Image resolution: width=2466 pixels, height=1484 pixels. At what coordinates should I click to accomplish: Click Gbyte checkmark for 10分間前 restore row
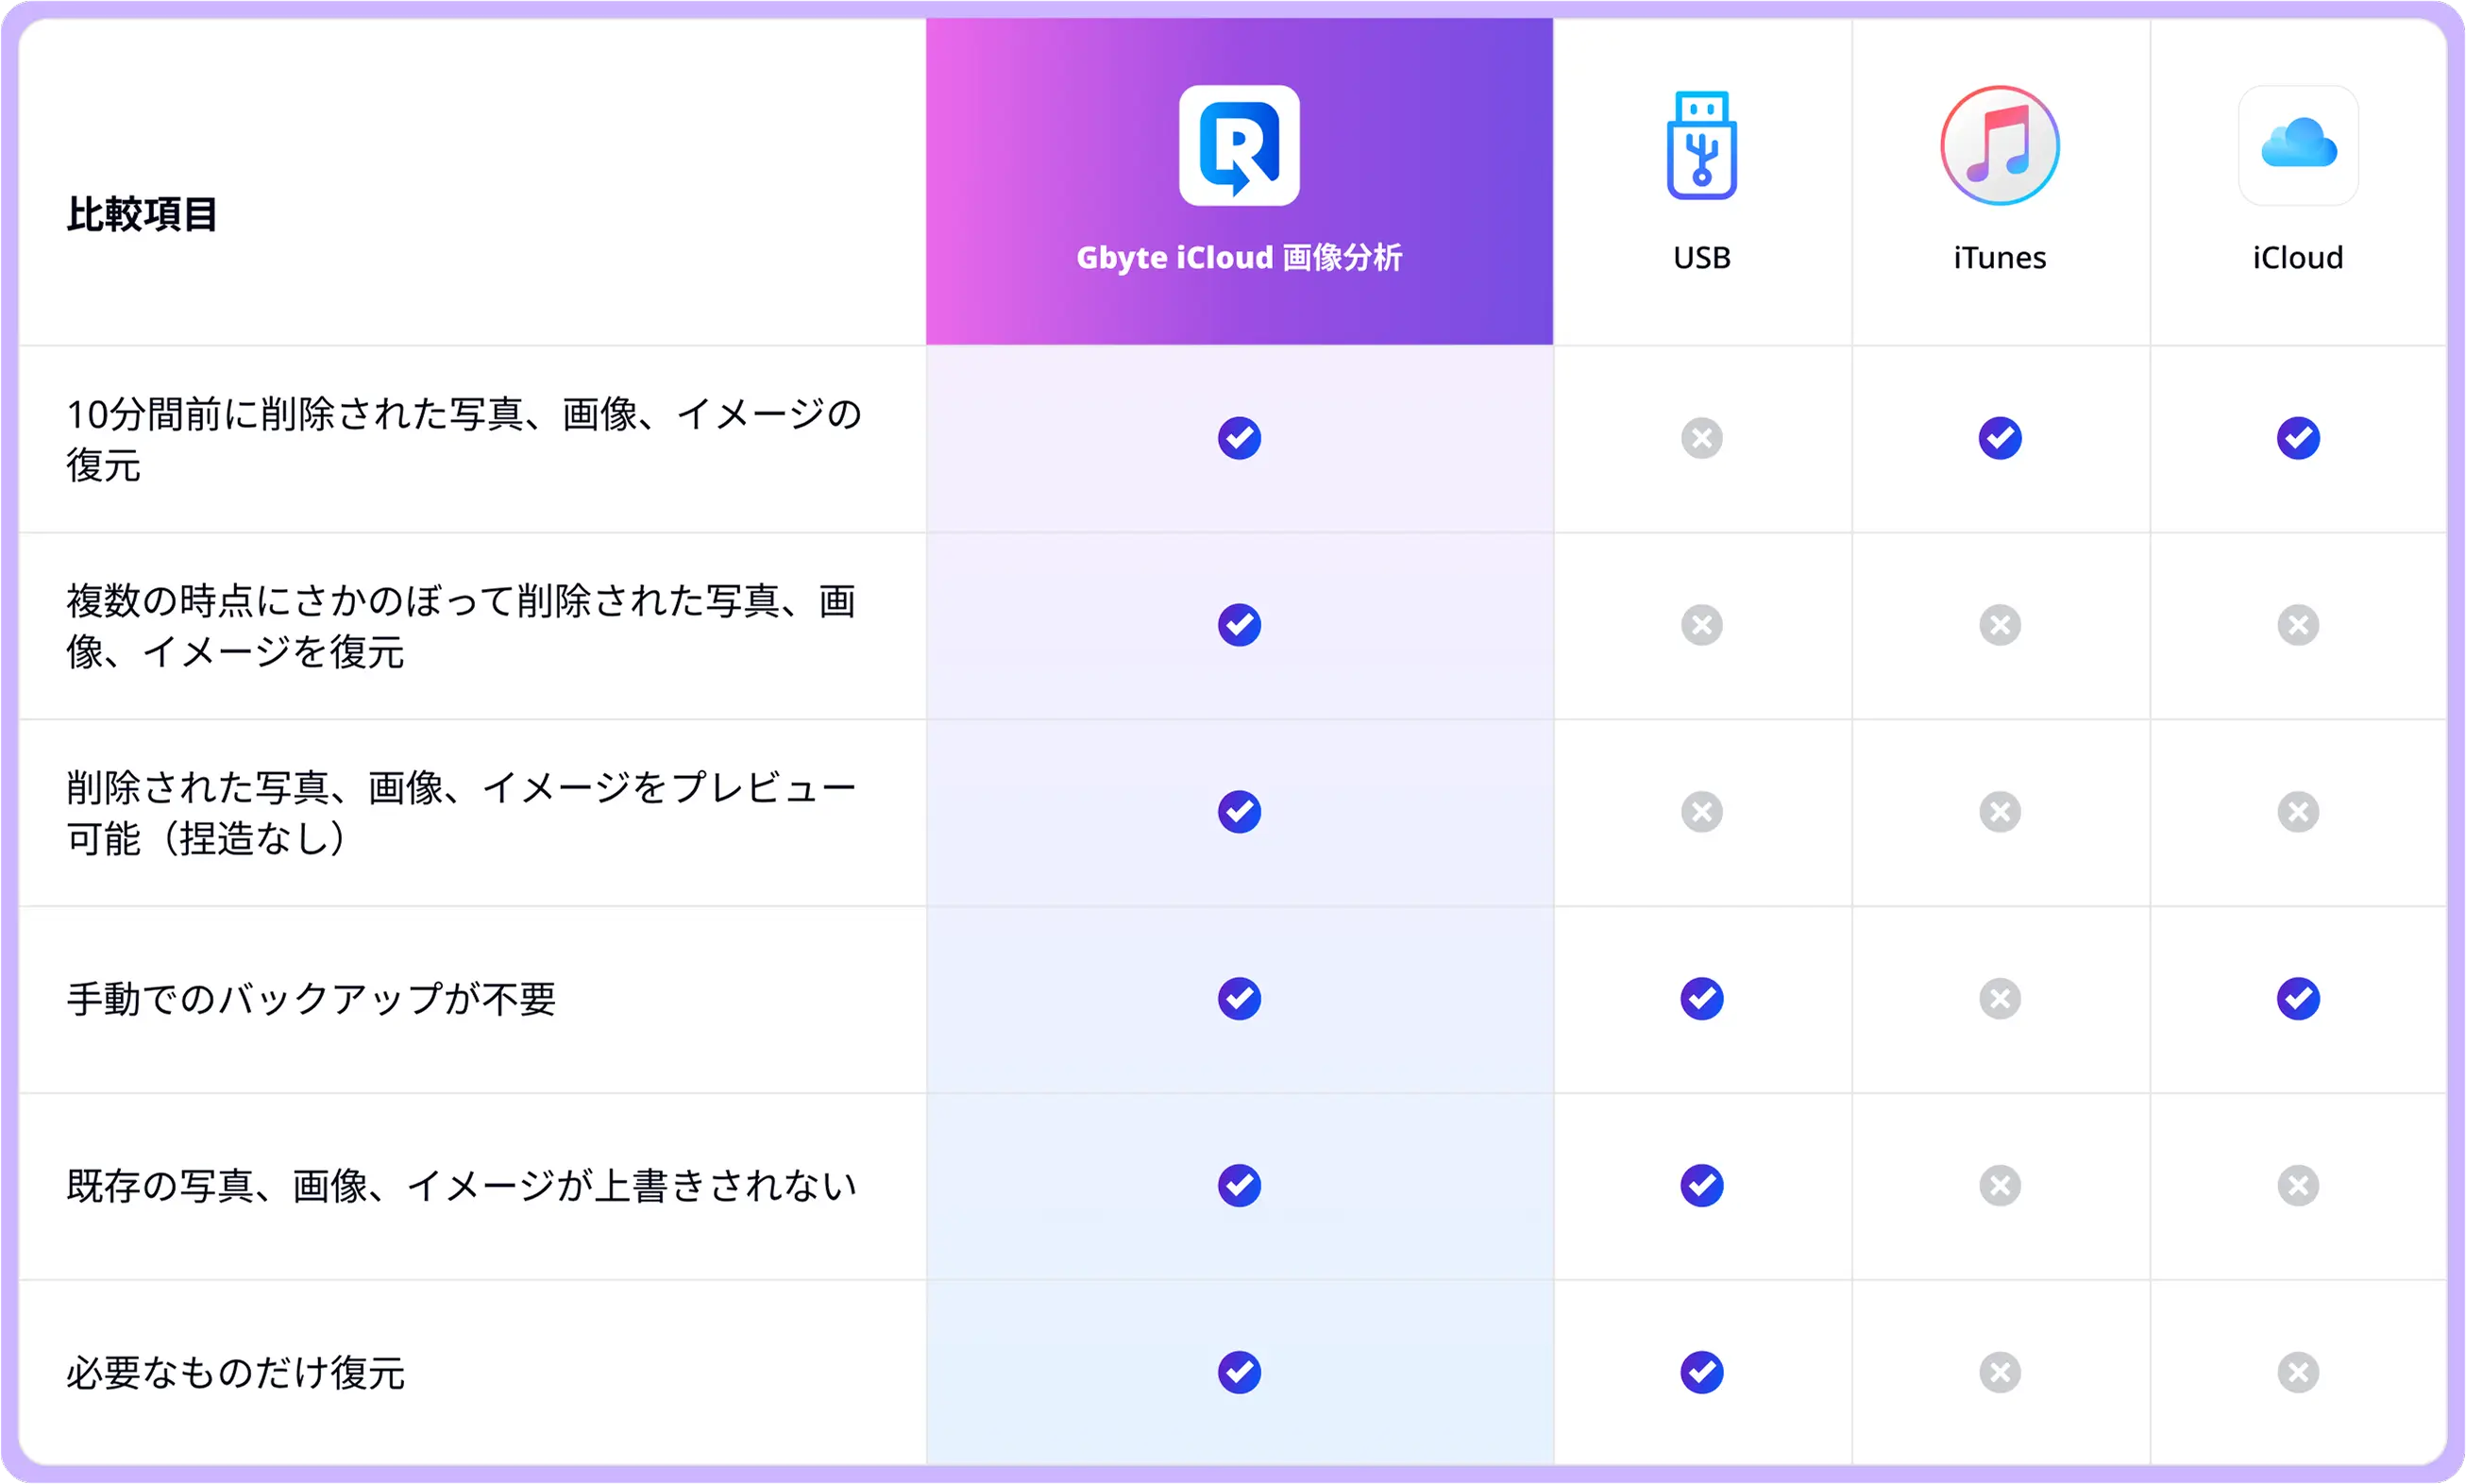[x=1239, y=438]
